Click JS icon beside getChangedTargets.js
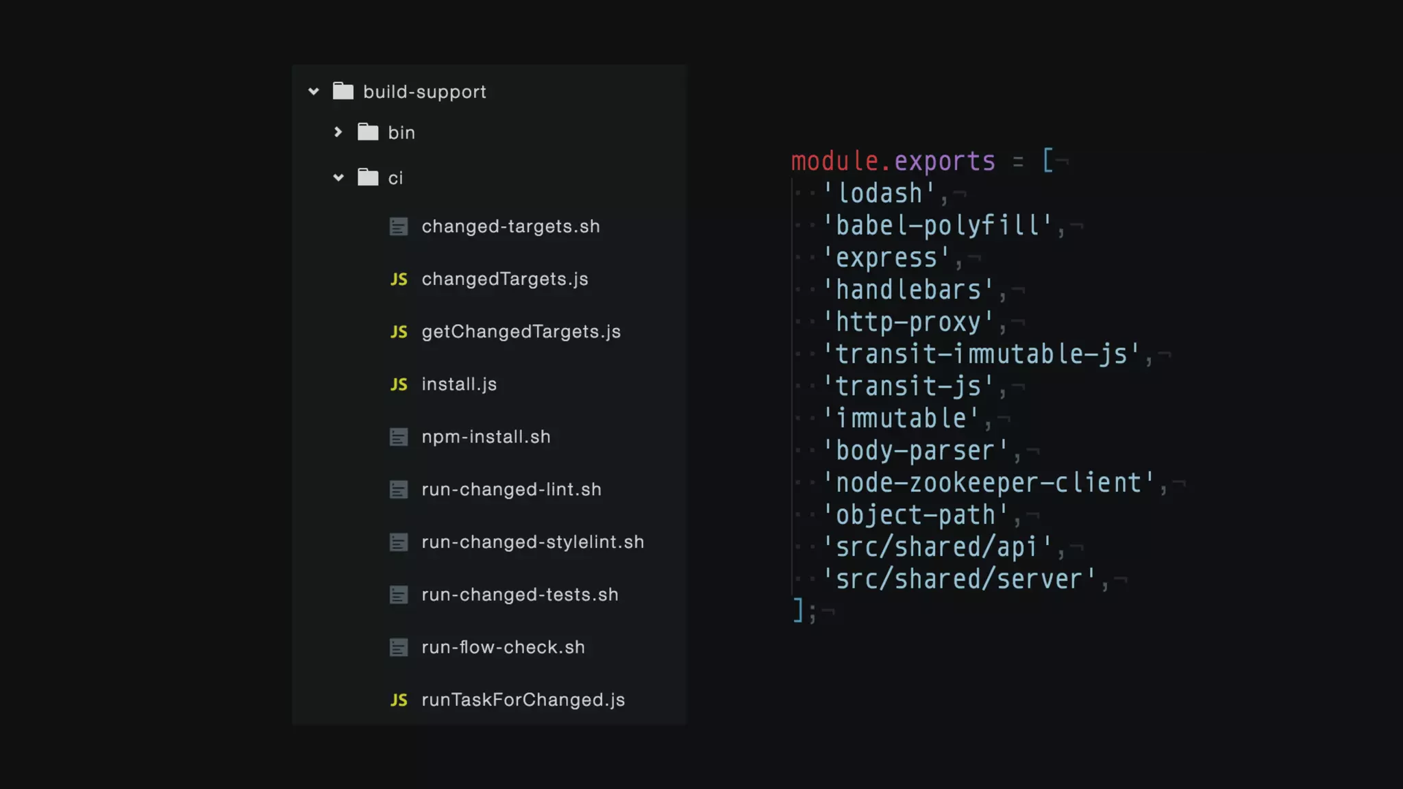1403x789 pixels. pyautogui.click(x=399, y=332)
